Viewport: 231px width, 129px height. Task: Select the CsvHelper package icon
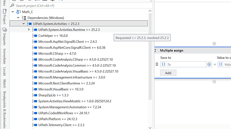[35, 36]
